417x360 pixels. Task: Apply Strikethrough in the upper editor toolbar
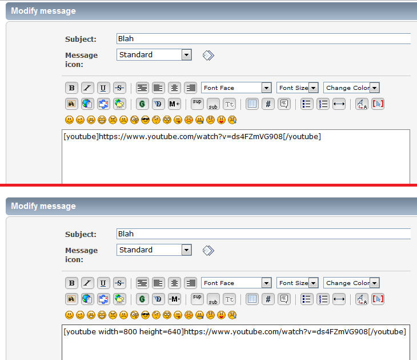[x=120, y=88]
